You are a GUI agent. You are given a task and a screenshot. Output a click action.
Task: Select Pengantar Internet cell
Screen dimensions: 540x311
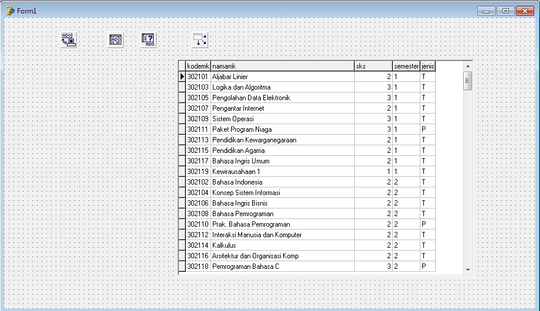tap(283, 108)
